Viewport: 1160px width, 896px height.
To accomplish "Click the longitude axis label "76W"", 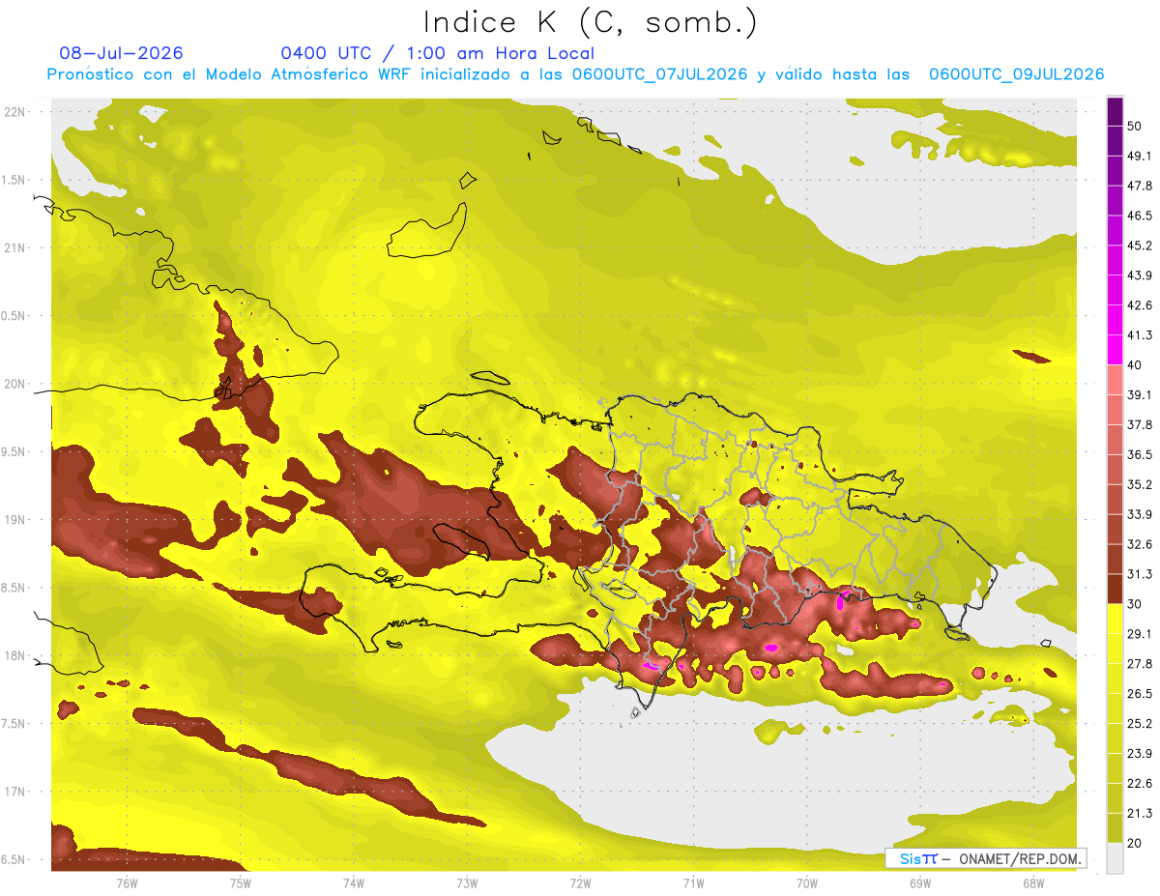I will (x=127, y=883).
